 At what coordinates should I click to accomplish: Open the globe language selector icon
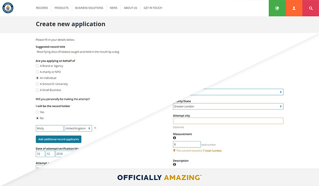click(x=277, y=8)
